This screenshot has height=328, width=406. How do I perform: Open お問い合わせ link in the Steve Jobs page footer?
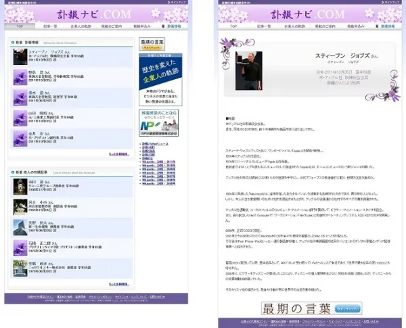pyautogui.click(x=371, y=321)
